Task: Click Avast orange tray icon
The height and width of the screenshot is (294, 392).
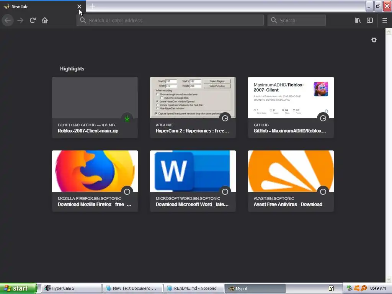Action: [x=356, y=288]
